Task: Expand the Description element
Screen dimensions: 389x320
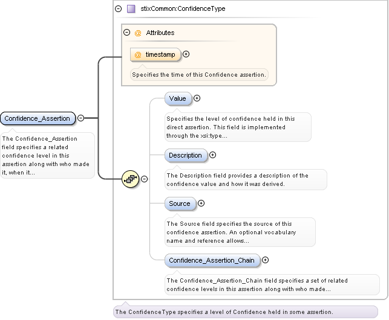Action: 212,155
